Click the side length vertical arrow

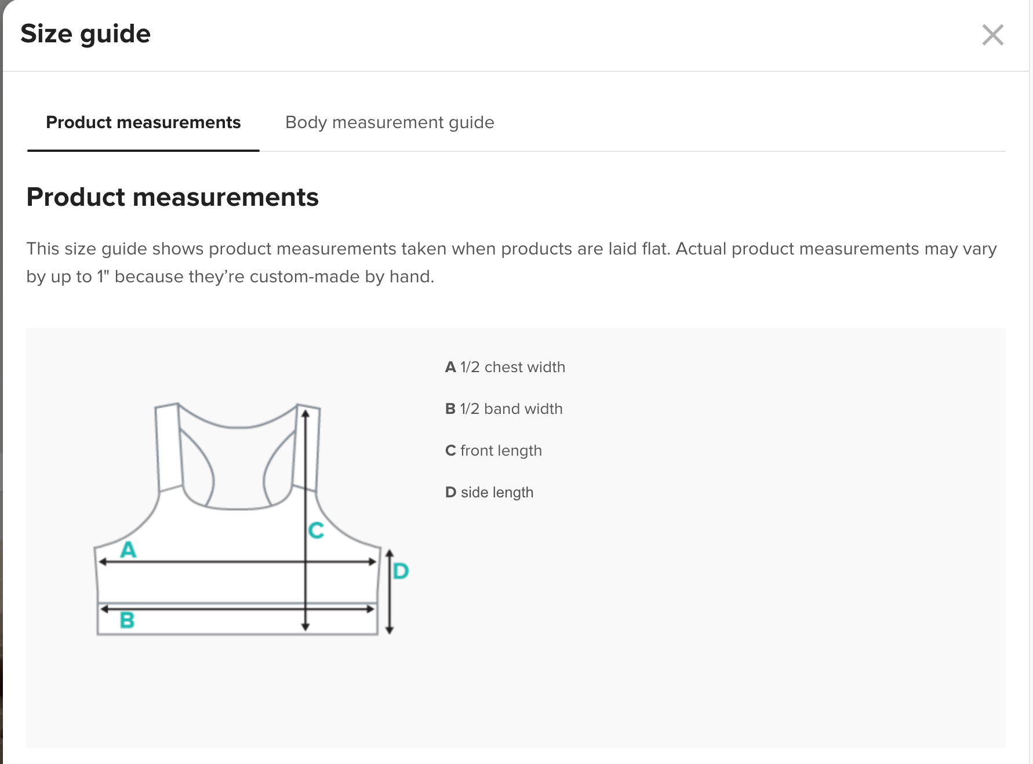coord(390,592)
